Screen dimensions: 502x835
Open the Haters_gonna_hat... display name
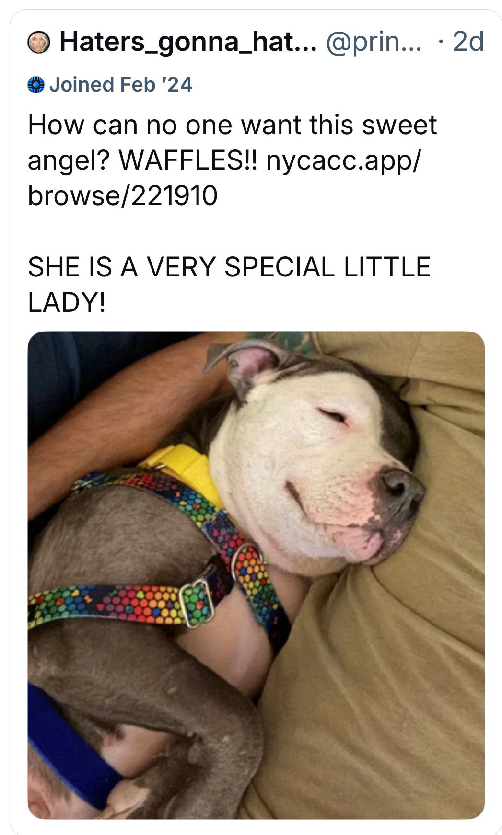pyautogui.click(x=188, y=41)
